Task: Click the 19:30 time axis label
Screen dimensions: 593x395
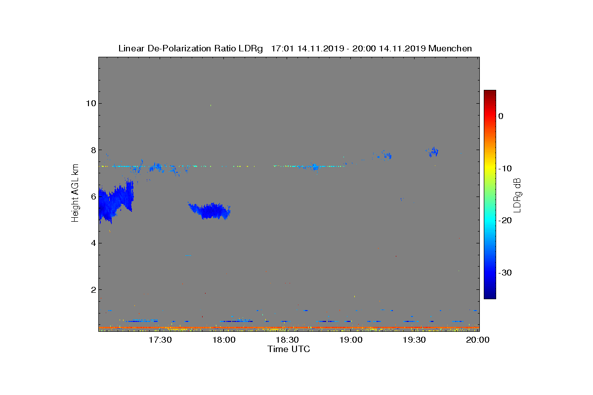Action: [415, 340]
